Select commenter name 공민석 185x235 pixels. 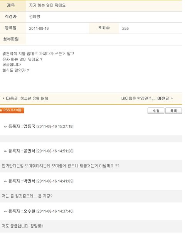[29, 151]
